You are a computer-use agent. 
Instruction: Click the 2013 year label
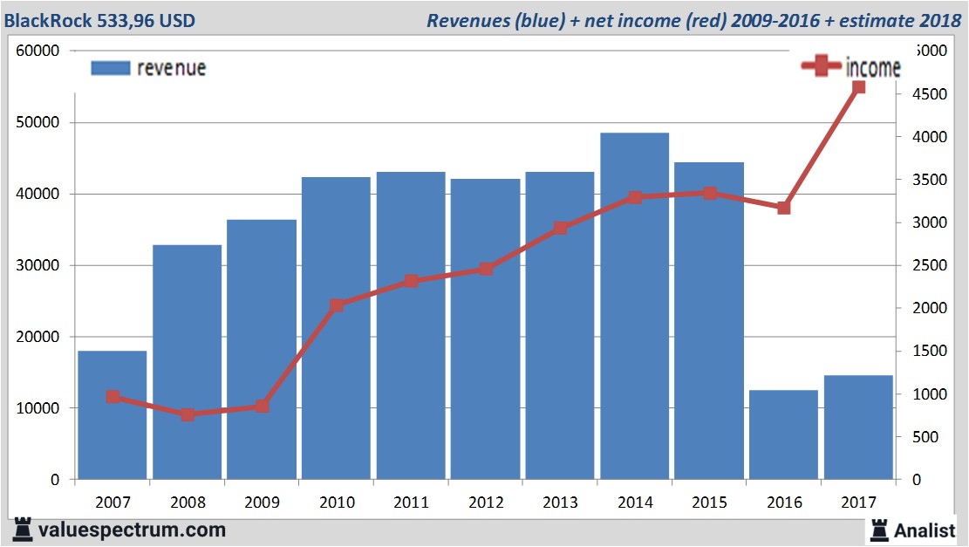(x=561, y=502)
